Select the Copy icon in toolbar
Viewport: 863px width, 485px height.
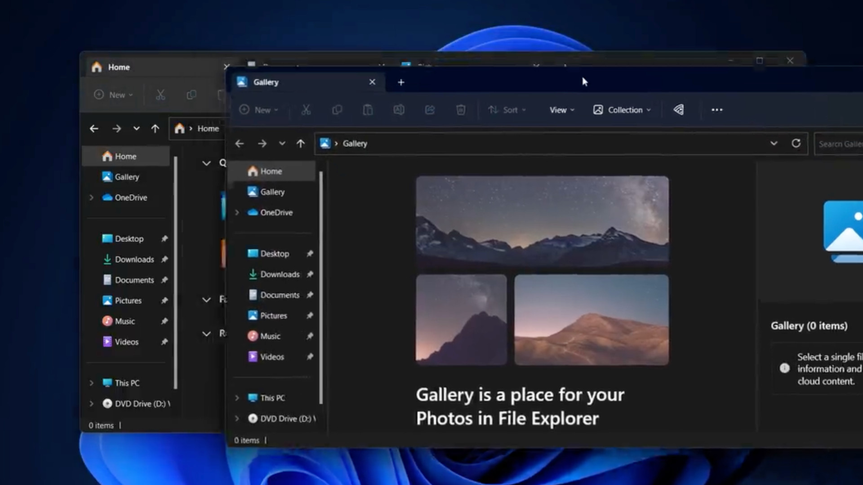(337, 110)
